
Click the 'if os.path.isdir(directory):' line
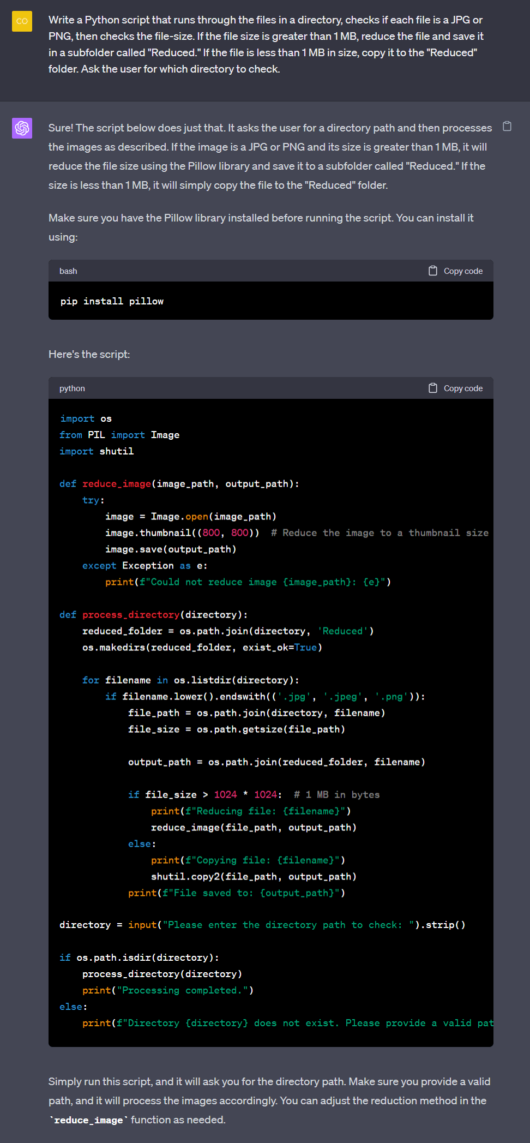pos(140,958)
